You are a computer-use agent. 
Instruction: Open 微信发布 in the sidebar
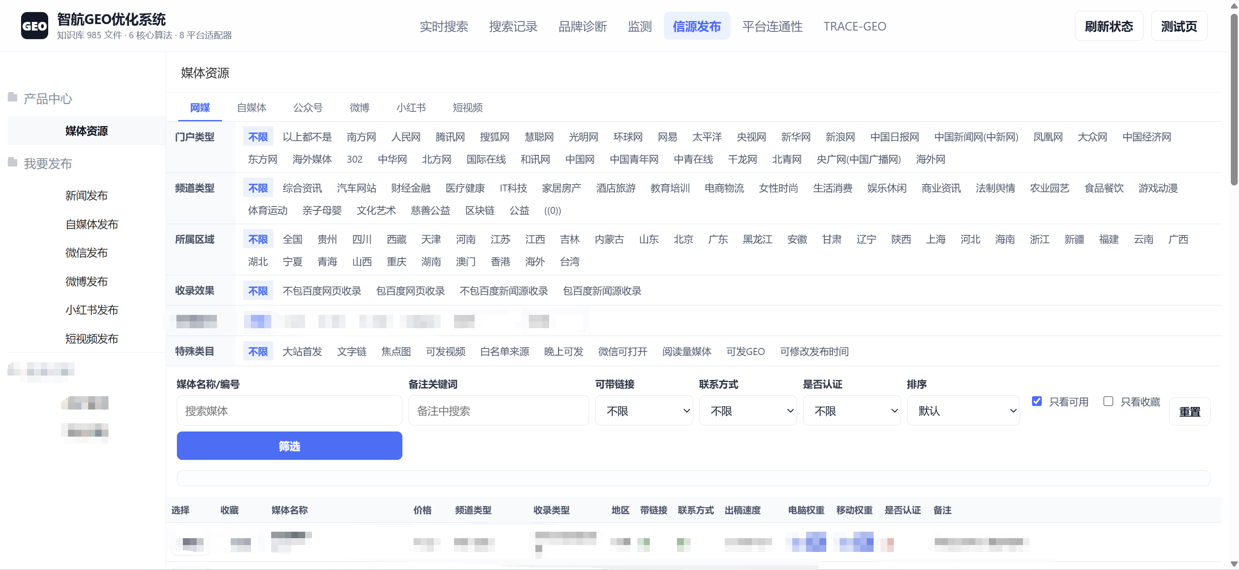coord(87,253)
